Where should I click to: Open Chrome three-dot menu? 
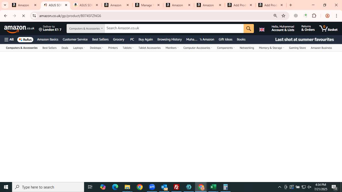coord(336,16)
